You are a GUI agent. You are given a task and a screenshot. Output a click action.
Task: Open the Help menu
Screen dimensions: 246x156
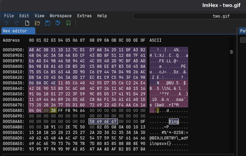click(102, 16)
